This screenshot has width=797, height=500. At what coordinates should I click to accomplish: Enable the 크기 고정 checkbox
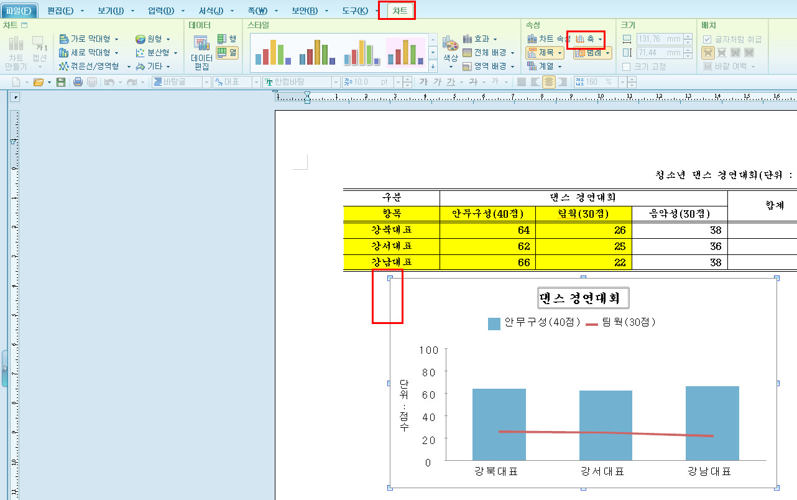point(627,67)
